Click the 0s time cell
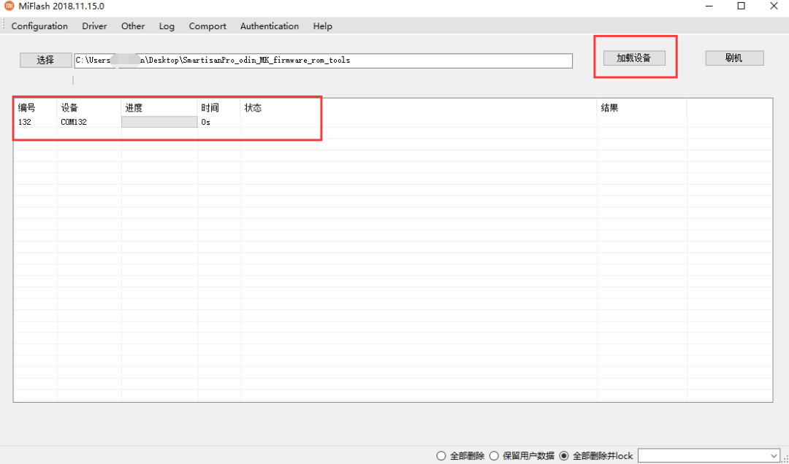 point(206,122)
